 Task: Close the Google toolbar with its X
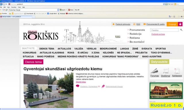[x=1, y=10]
